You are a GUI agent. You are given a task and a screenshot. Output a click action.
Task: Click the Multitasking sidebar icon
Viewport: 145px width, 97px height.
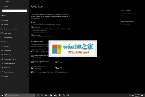[2, 55]
